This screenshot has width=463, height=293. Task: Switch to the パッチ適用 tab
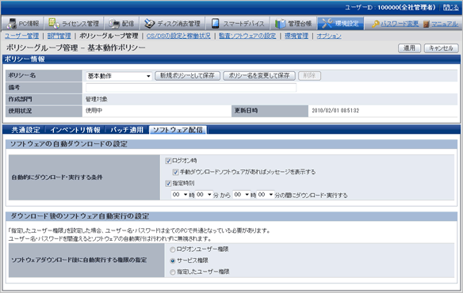tap(127, 130)
